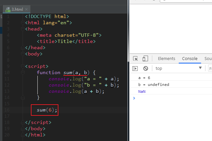Show the console sidebar icon

(x=135, y=69)
